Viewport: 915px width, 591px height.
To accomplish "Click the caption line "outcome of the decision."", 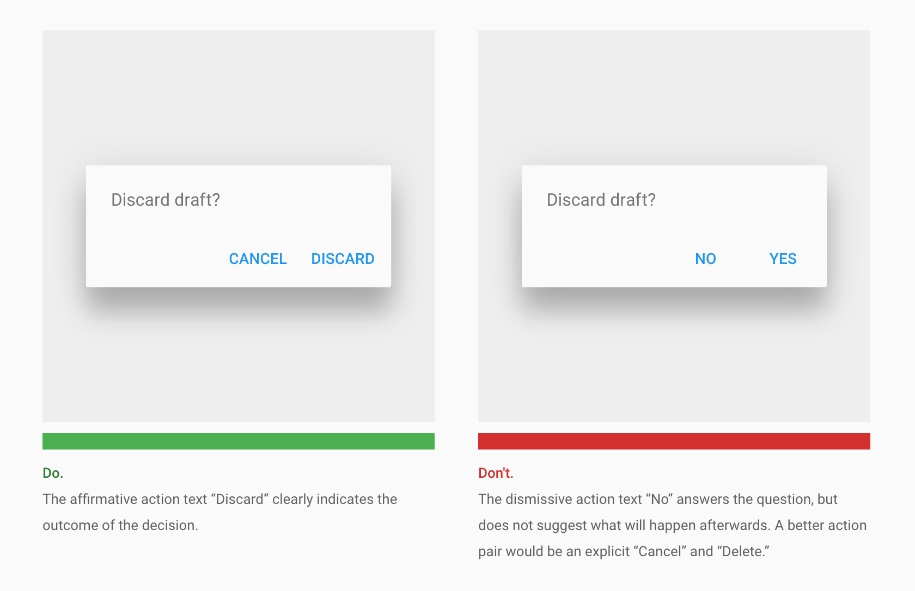I will click(x=120, y=525).
